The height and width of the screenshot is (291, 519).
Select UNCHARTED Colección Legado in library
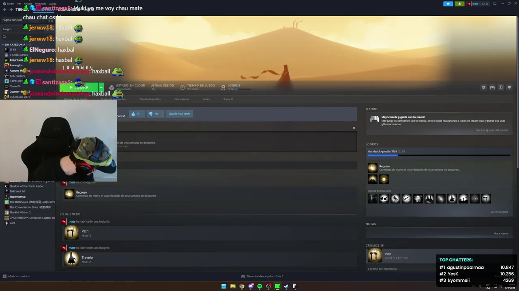[30, 218]
